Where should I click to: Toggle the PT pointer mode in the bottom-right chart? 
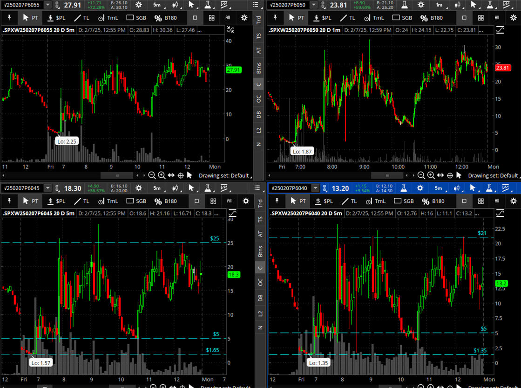pos(297,201)
